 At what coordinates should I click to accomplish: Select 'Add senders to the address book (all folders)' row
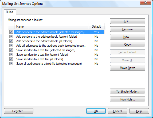click(x=59, y=41)
